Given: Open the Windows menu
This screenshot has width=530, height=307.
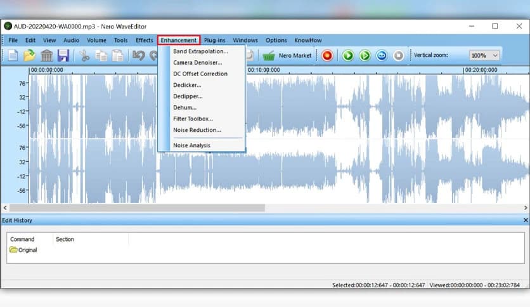Looking at the screenshot, I should point(245,40).
